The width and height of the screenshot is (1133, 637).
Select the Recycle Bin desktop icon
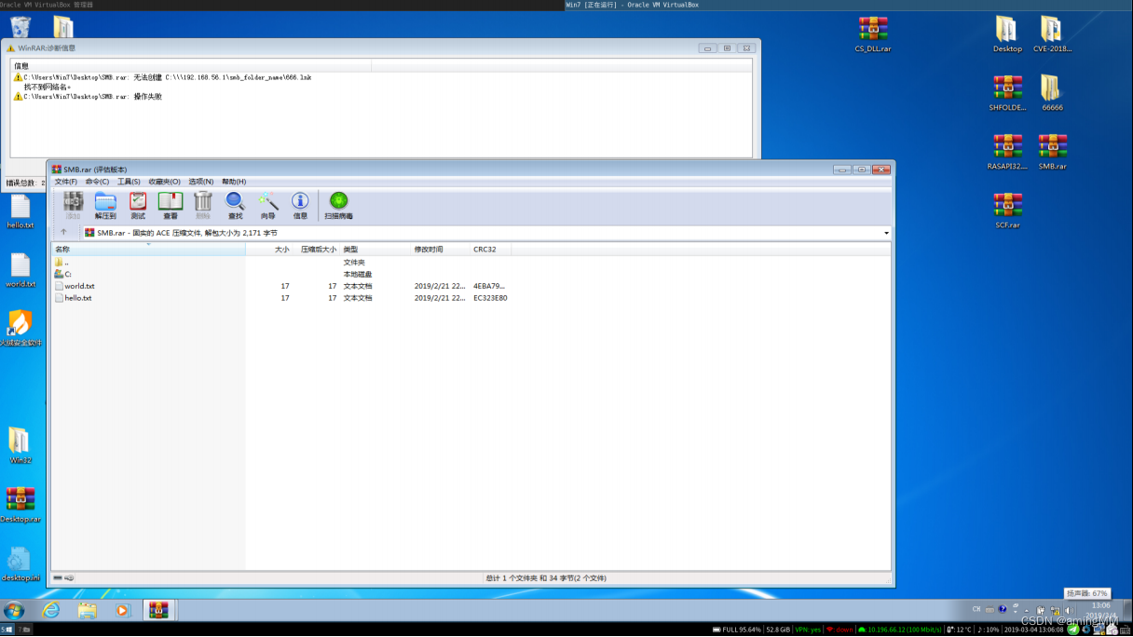click(20, 28)
